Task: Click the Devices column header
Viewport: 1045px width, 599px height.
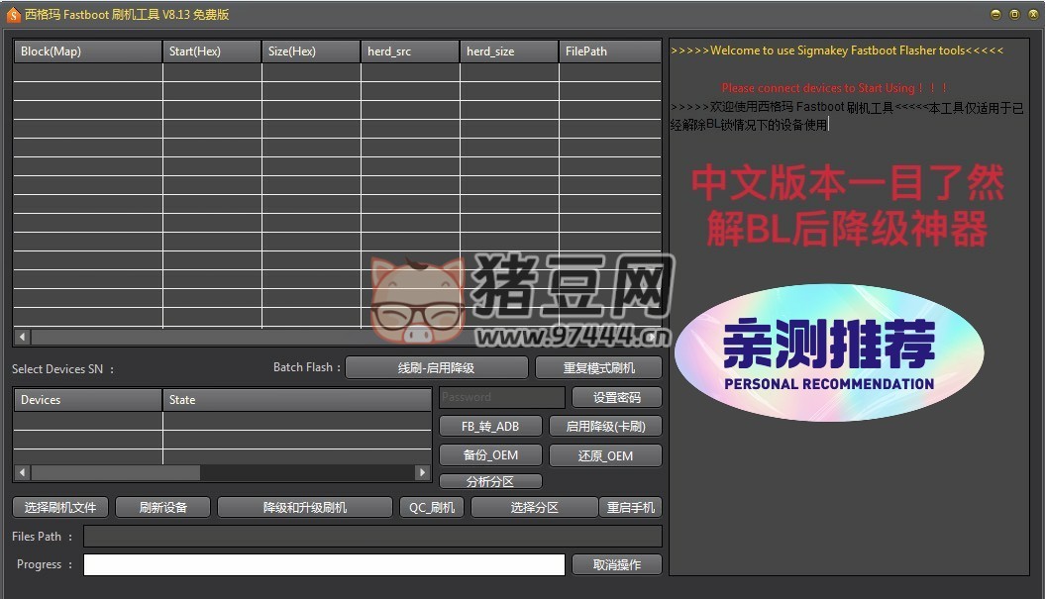Action: [x=87, y=400]
